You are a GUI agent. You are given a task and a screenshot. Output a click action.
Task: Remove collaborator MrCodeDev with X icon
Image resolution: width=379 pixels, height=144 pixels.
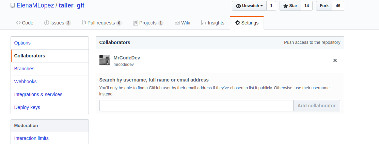tap(335, 60)
